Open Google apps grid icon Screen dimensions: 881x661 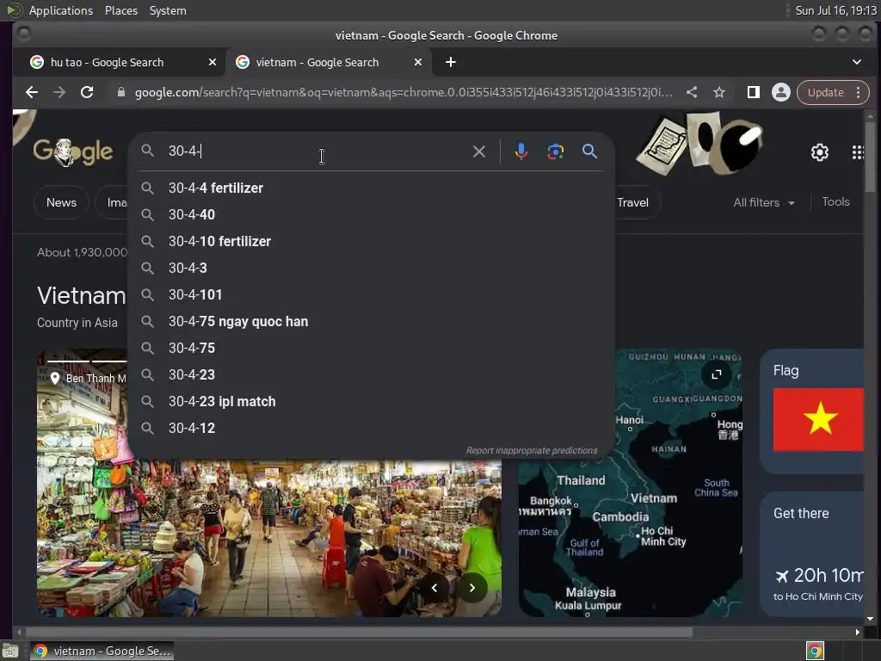(x=858, y=151)
